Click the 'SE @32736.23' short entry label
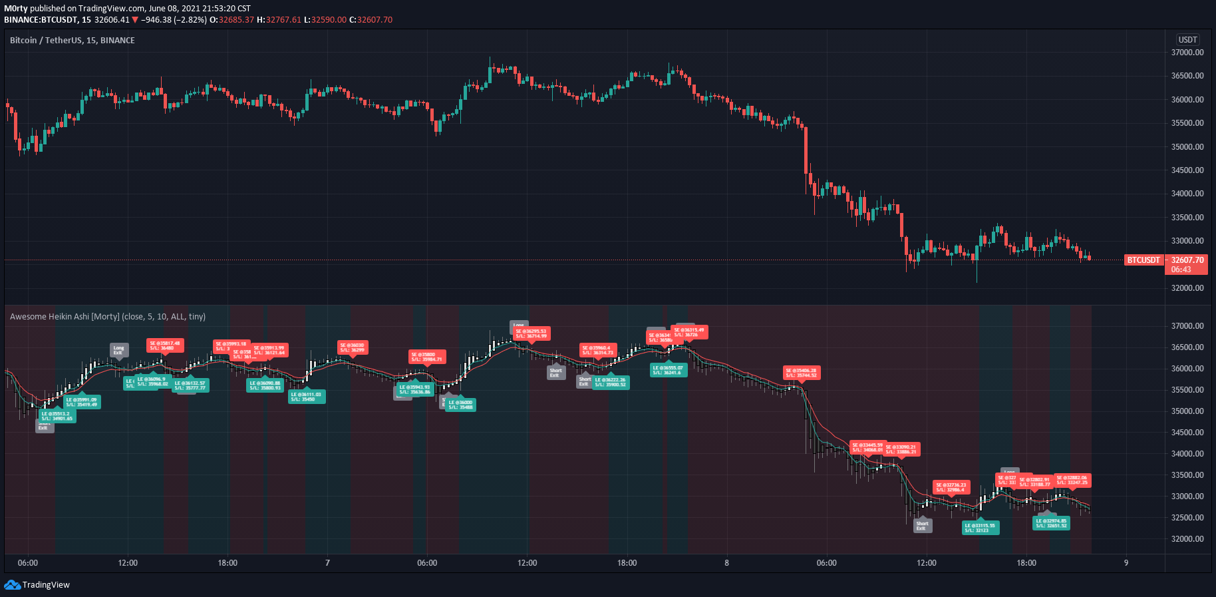The height and width of the screenshot is (597, 1216). point(951,487)
